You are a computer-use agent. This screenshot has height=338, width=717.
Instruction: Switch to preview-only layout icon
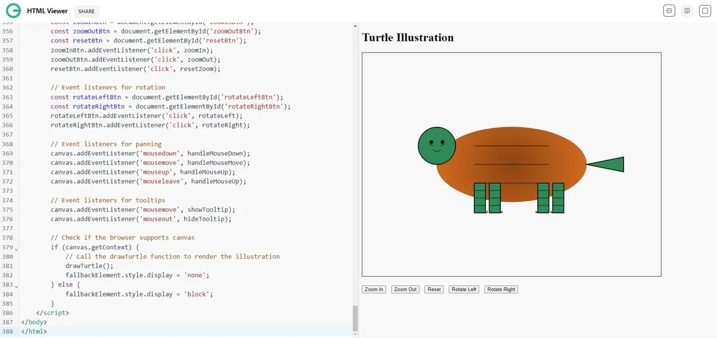(705, 11)
